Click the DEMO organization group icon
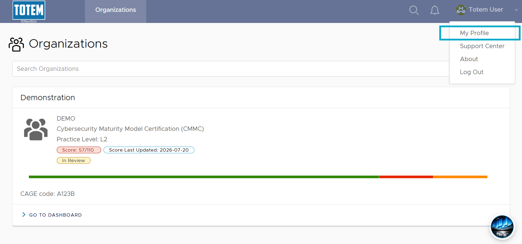 click(36, 129)
